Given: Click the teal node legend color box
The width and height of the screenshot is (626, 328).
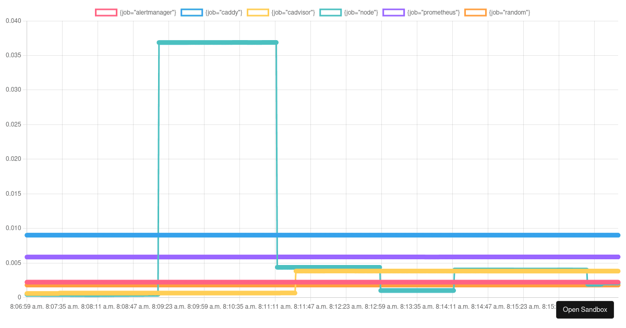Looking at the screenshot, I should (330, 12).
